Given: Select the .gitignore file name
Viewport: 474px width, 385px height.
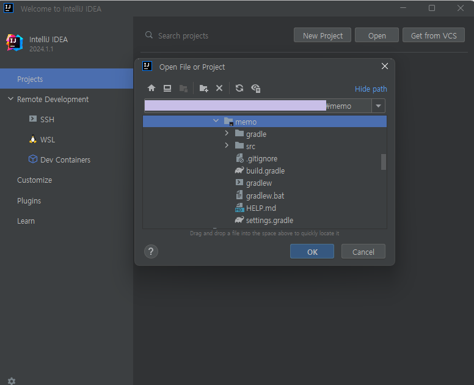Looking at the screenshot, I should 262,159.
